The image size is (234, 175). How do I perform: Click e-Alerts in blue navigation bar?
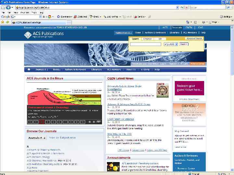pyautogui.click(x=145, y=69)
